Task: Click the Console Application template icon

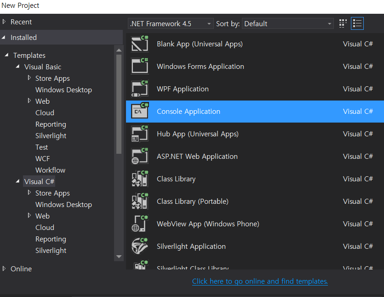Action: tap(140, 111)
